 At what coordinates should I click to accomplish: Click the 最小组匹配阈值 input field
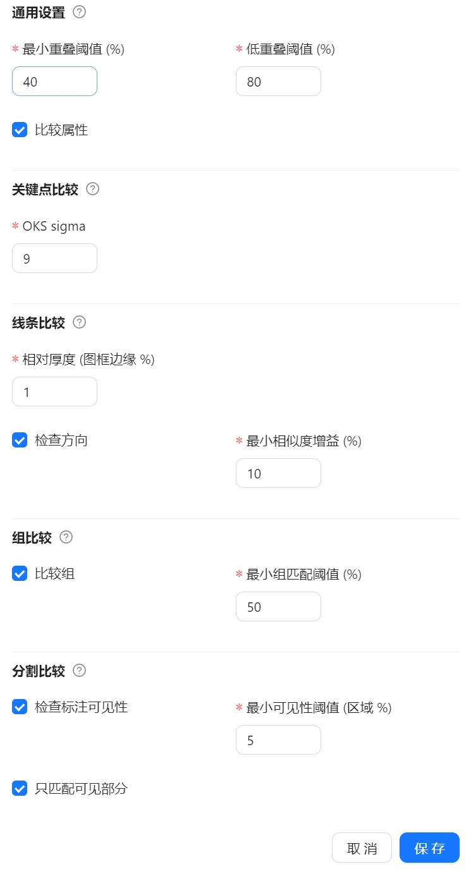coord(278,607)
